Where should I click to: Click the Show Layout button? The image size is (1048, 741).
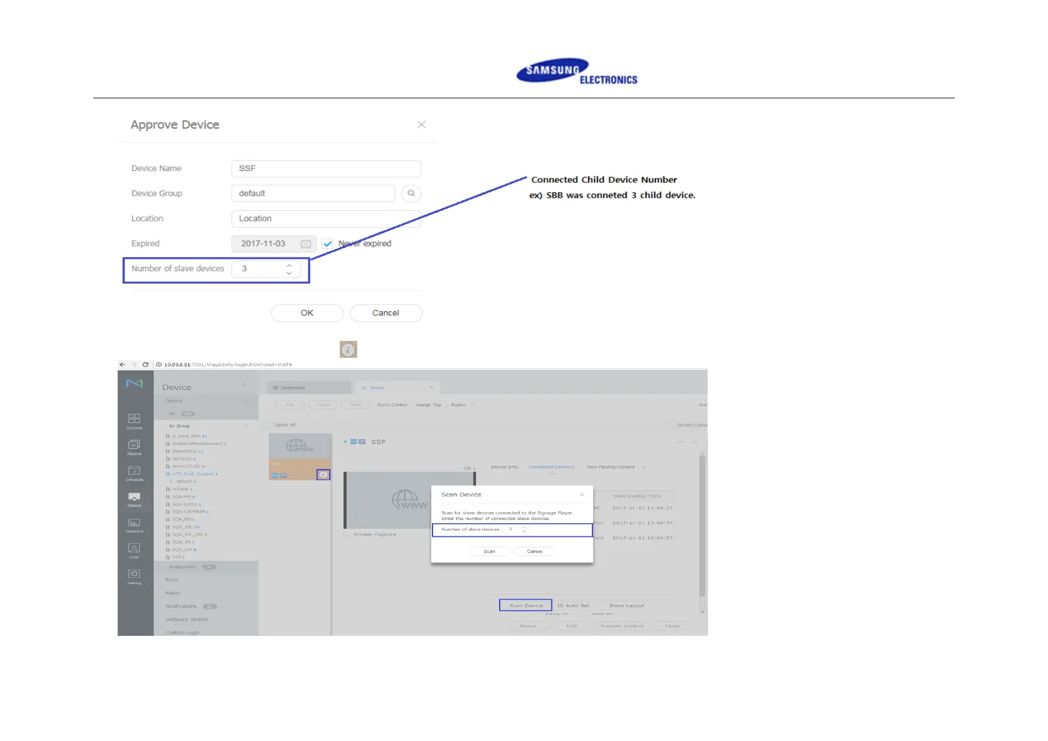627,605
